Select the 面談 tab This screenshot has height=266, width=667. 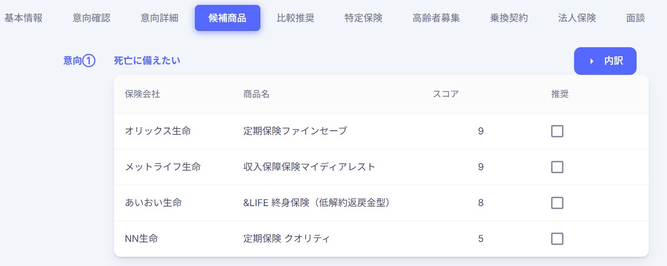click(635, 18)
